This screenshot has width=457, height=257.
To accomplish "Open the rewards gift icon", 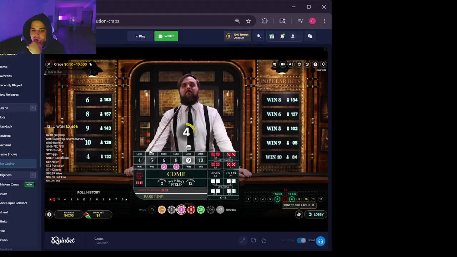I will [x=272, y=36].
